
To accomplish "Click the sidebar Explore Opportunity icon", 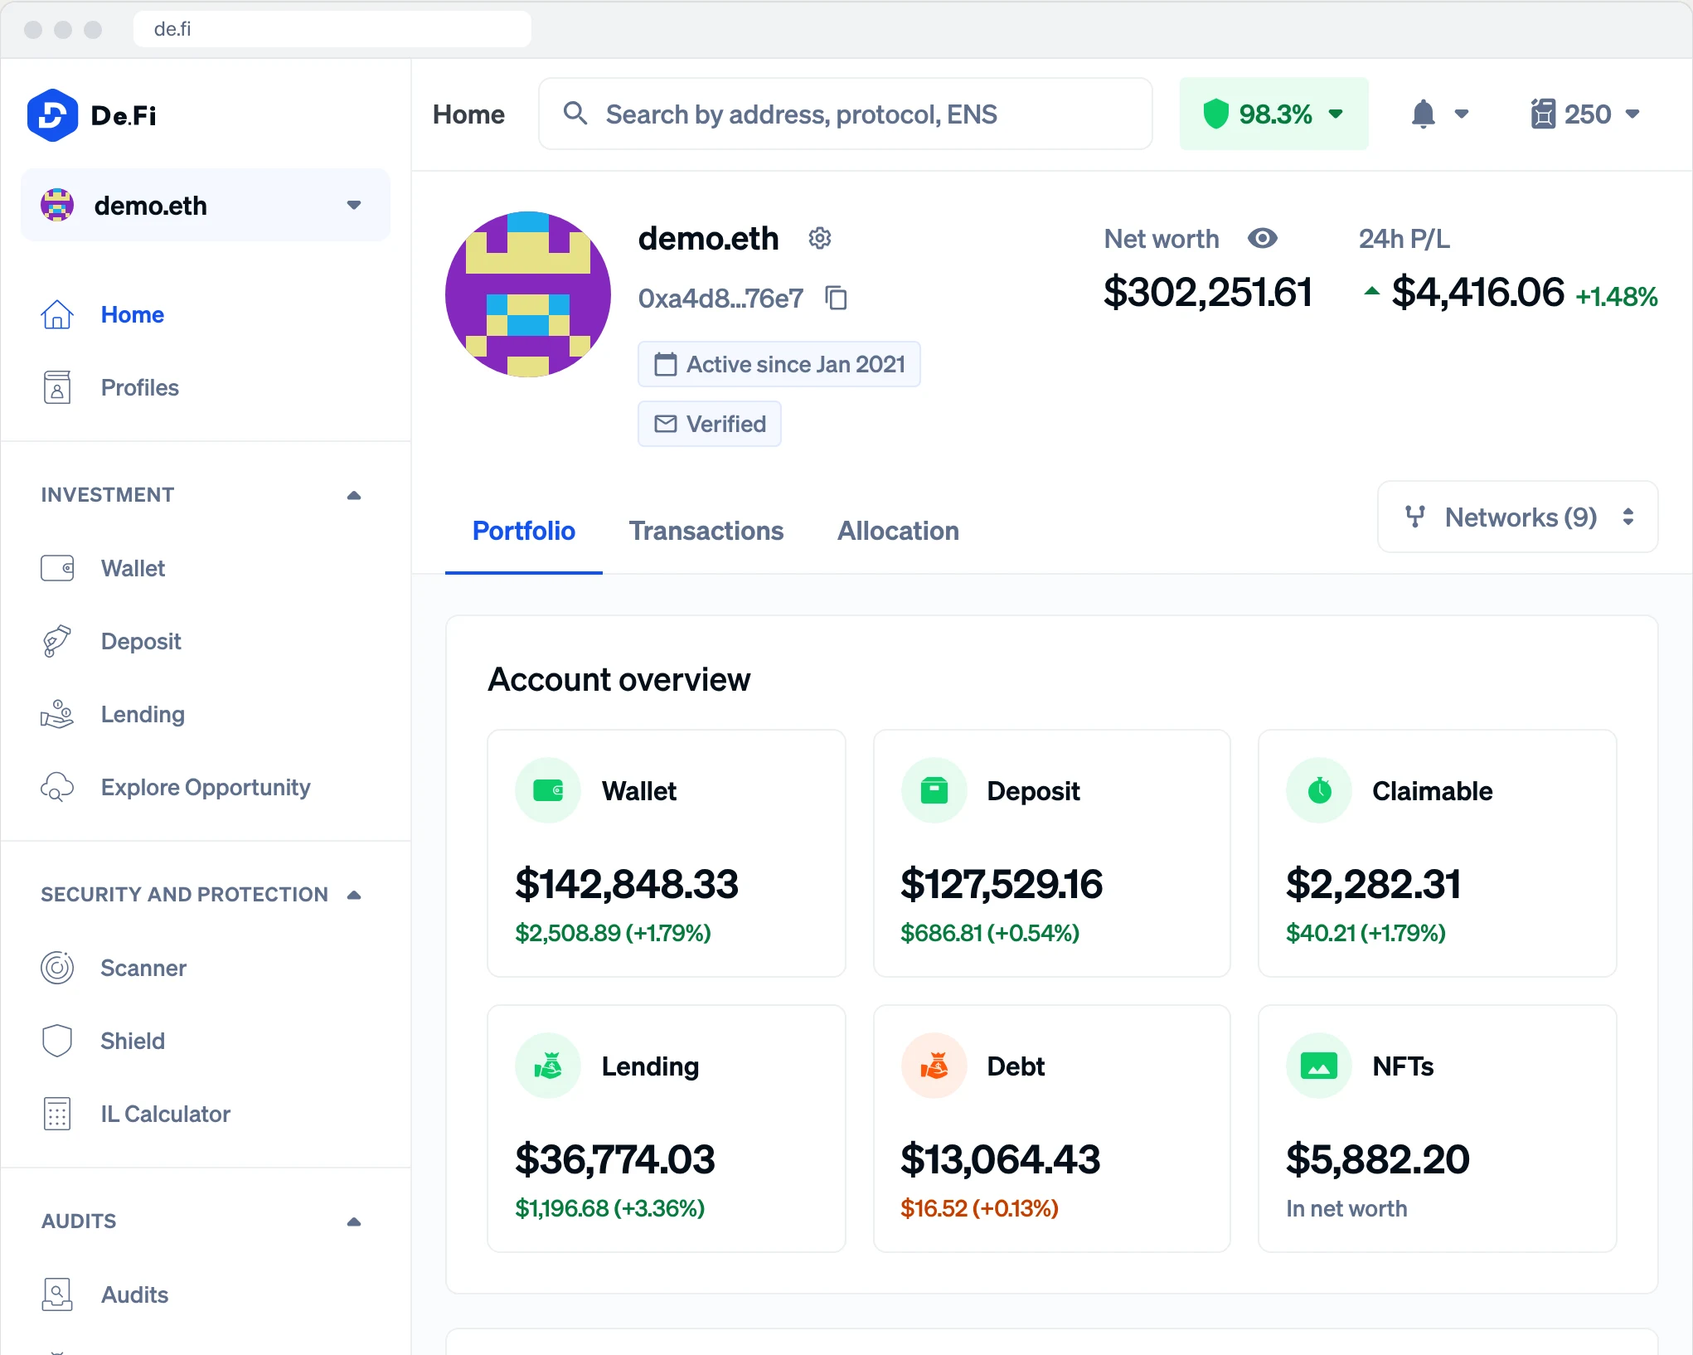I will [x=57, y=787].
